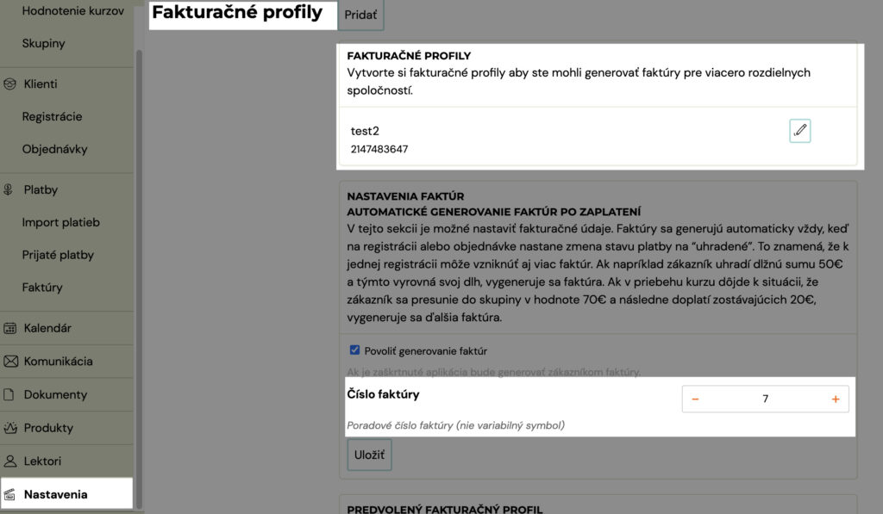Screen dimensions: 883x514
Task: Click the invoice number value field
Action: tap(766, 399)
